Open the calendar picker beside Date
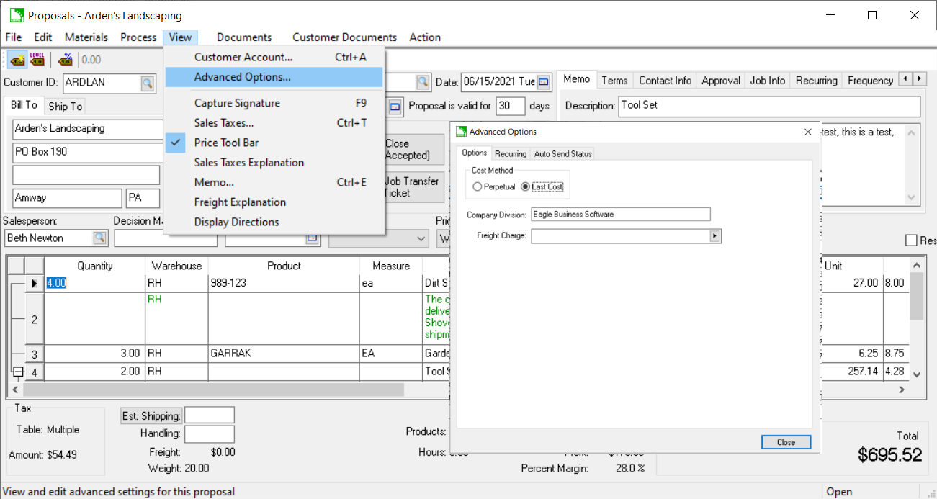937x499 pixels. click(544, 82)
